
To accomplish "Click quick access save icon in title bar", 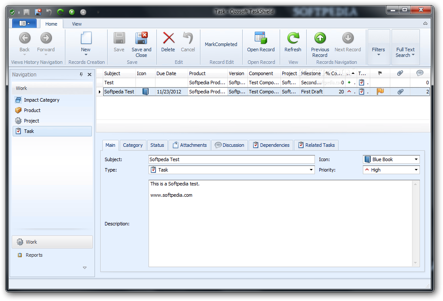I will pos(27,12).
